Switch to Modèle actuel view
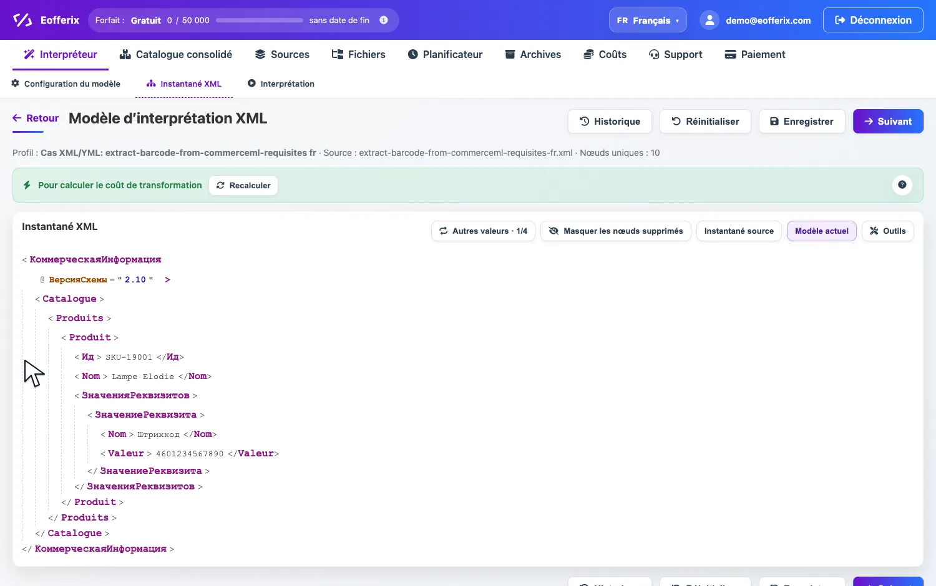Screen dimensions: 936x586 tap(822, 231)
